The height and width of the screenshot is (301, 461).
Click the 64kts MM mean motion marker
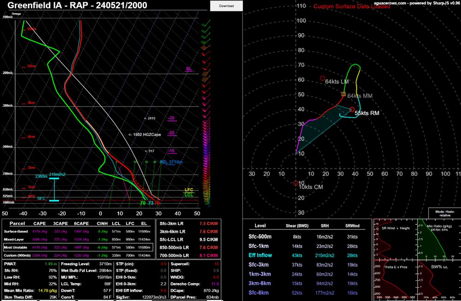pos(343,94)
